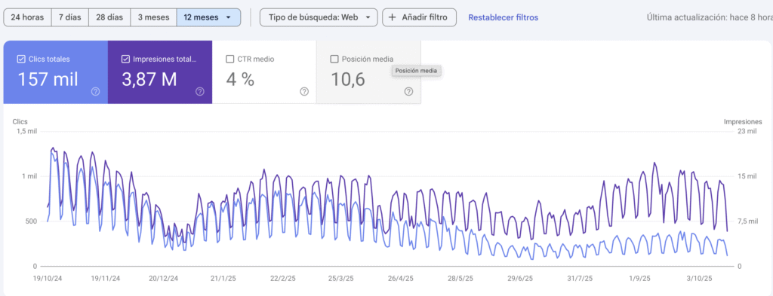773x296 pixels.
Task: Click the 28/5/25 date axis label
Action: (460, 278)
